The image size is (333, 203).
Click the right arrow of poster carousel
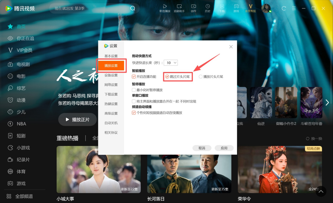tap(327, 102)
